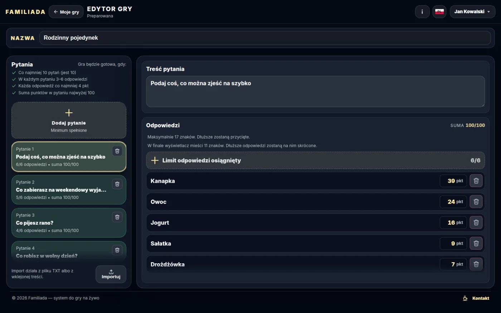Image resolution: width=501 pixels, height=313 pixels.
Task: Delete the Owoc answer with trash icon
Action: click(476, 202)
